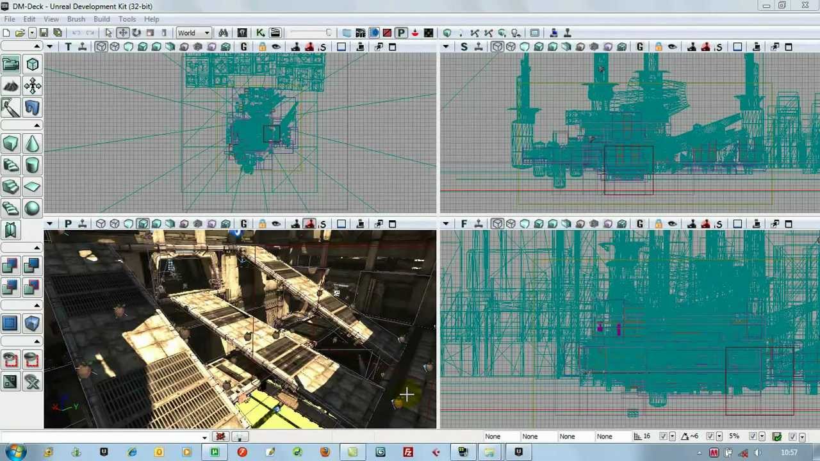820x461 pixels.
Task: Open Terrain editing mode
Action: pos(11,86)
